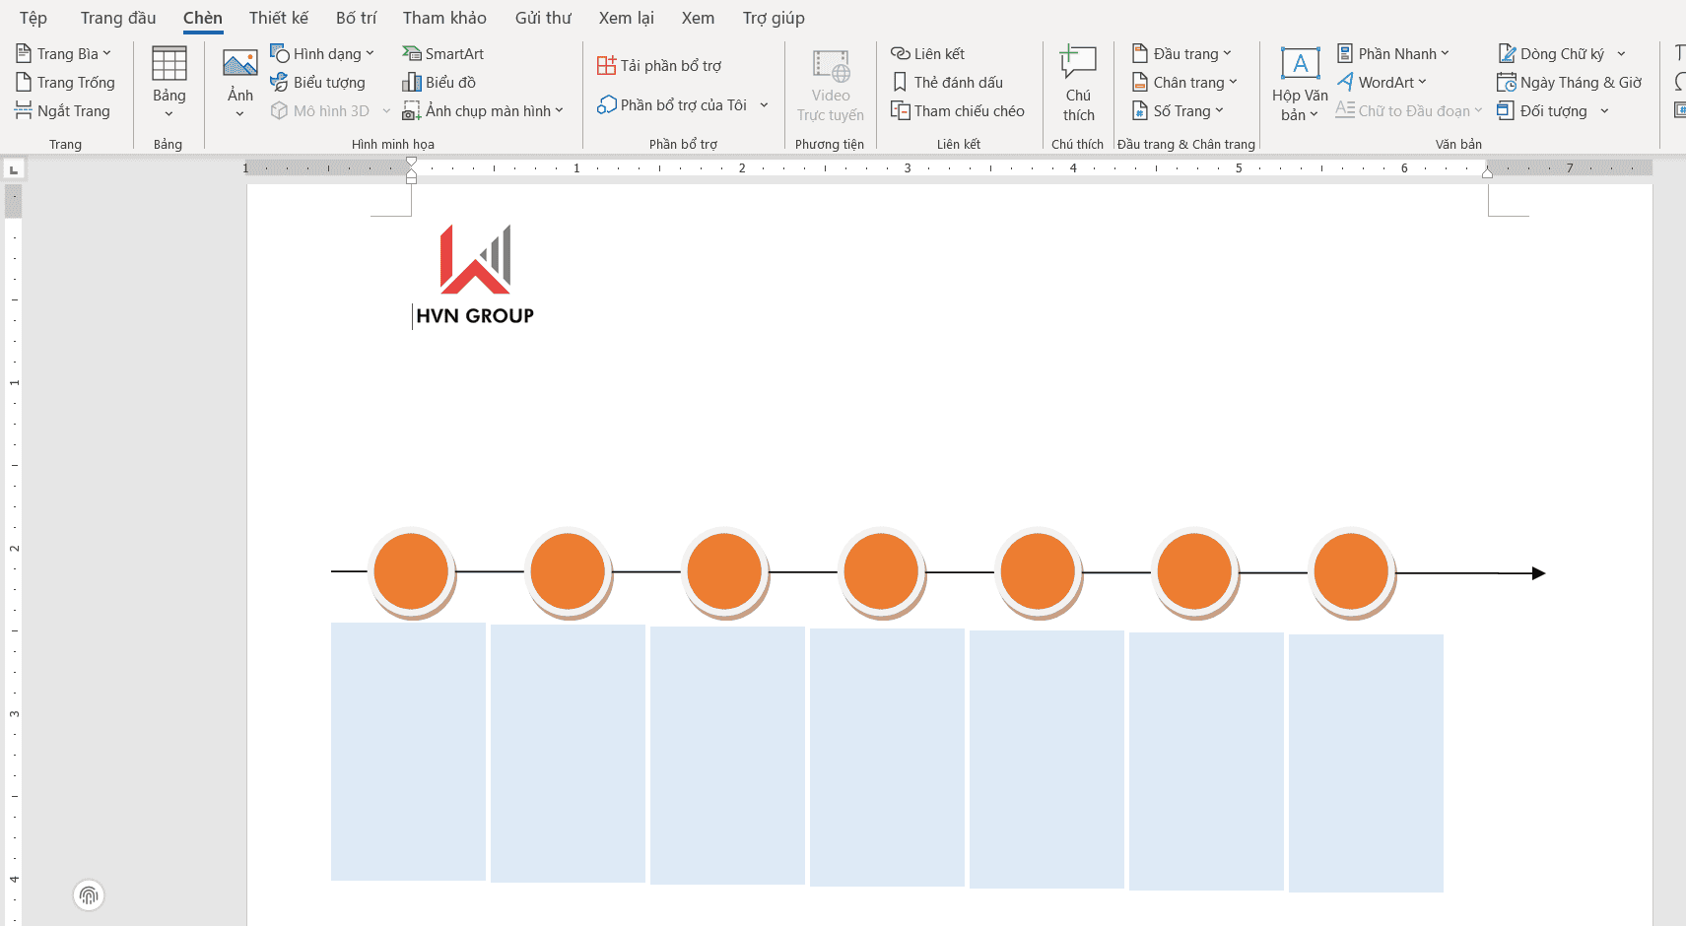This screenshot has width=1686, height=926.
Task: Expand the Hình dạng shapes dropdown
Action: [x=322, y=53]
